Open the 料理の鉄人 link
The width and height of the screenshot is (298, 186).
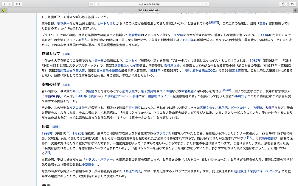coord(133,171)
